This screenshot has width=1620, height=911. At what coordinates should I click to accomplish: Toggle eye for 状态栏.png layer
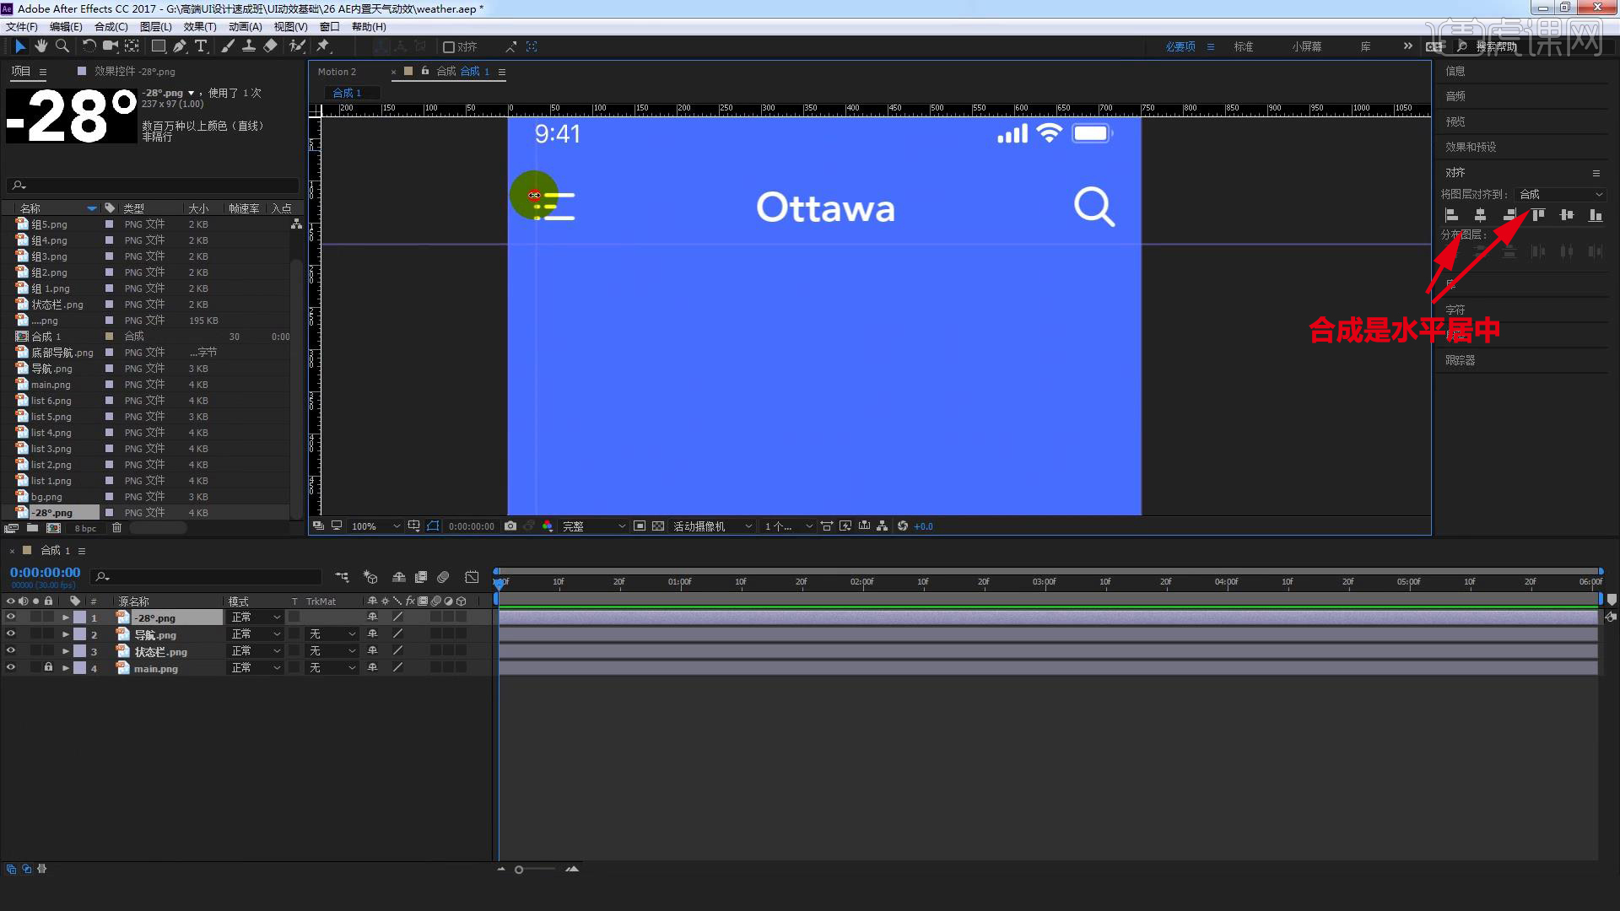11,651
